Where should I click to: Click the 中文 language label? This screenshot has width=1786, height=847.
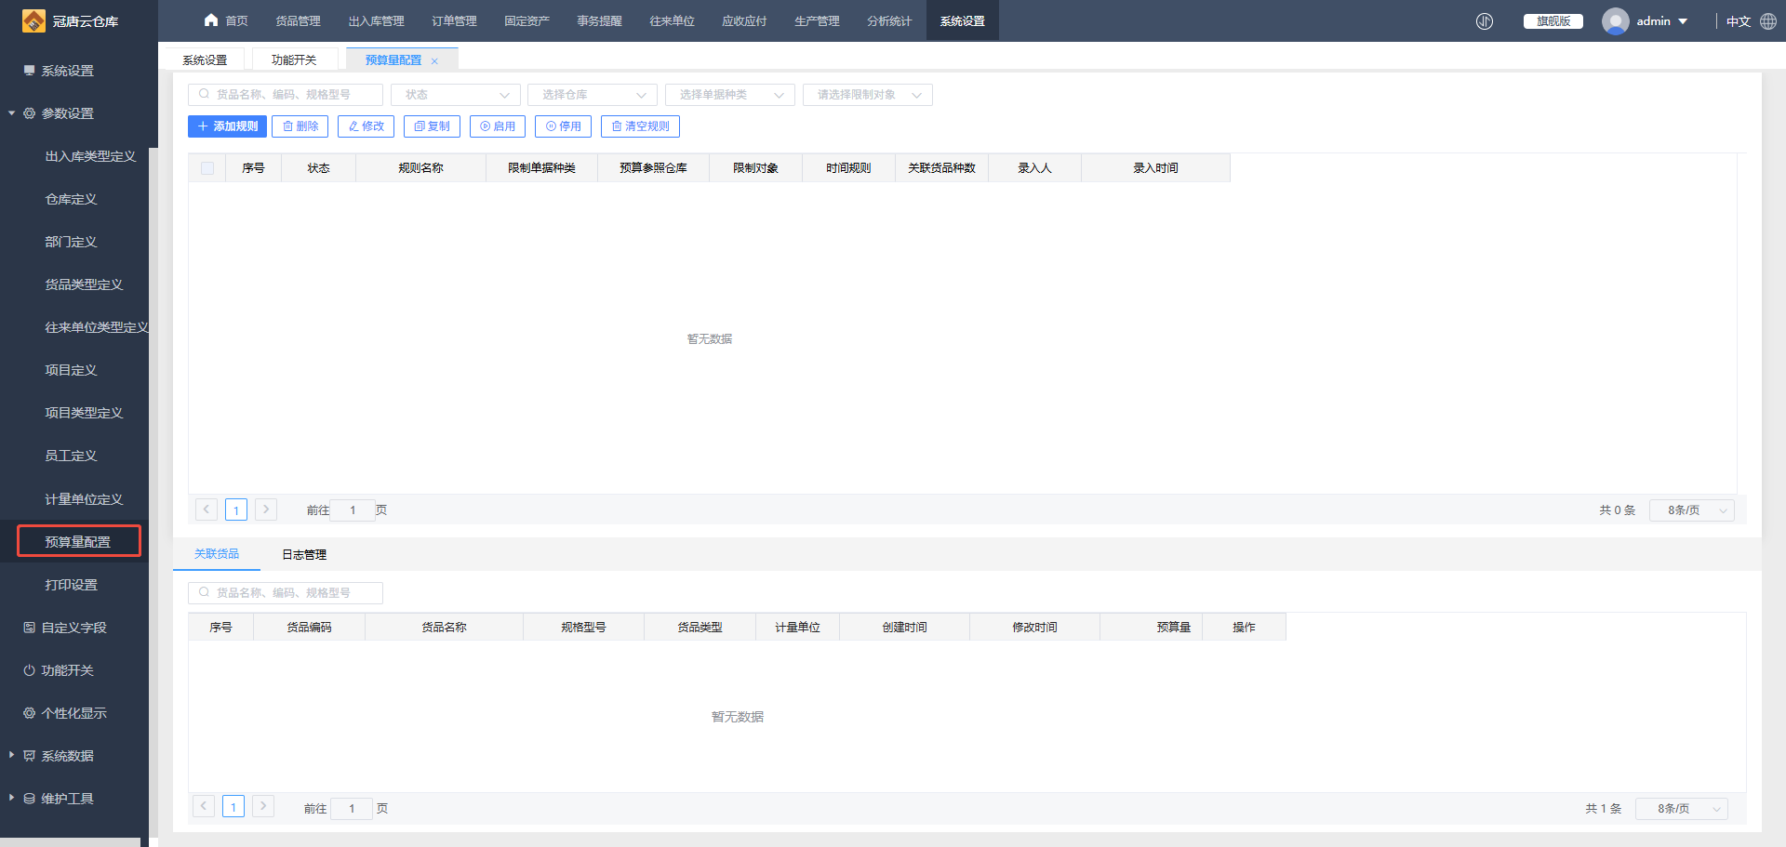pyautogui.click(x=1738, y=21)
